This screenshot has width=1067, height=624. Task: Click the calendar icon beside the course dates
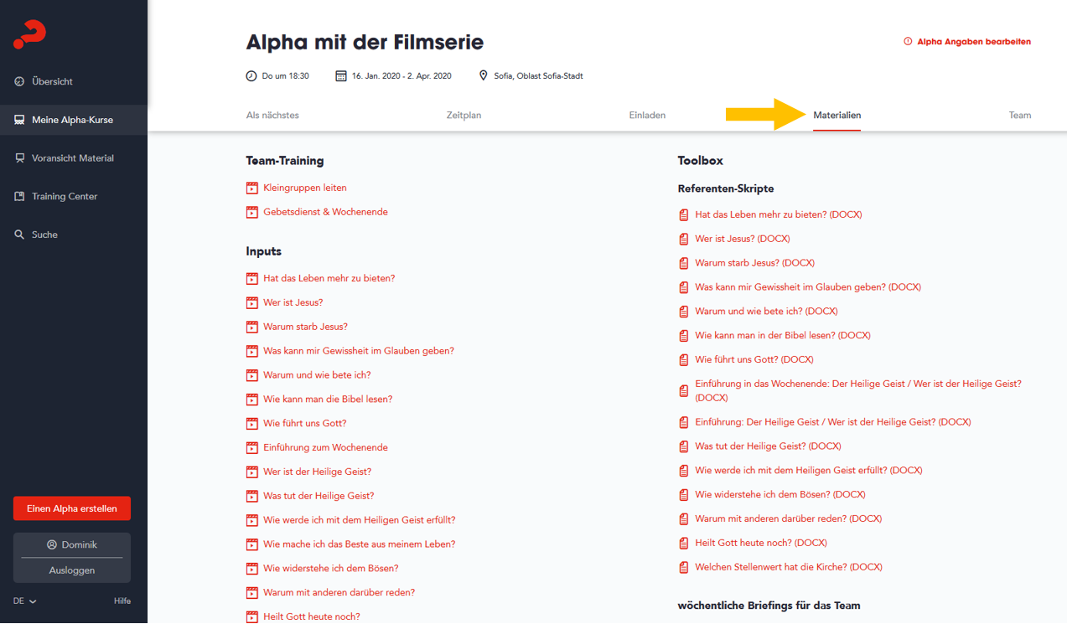[x=341, y=75]
